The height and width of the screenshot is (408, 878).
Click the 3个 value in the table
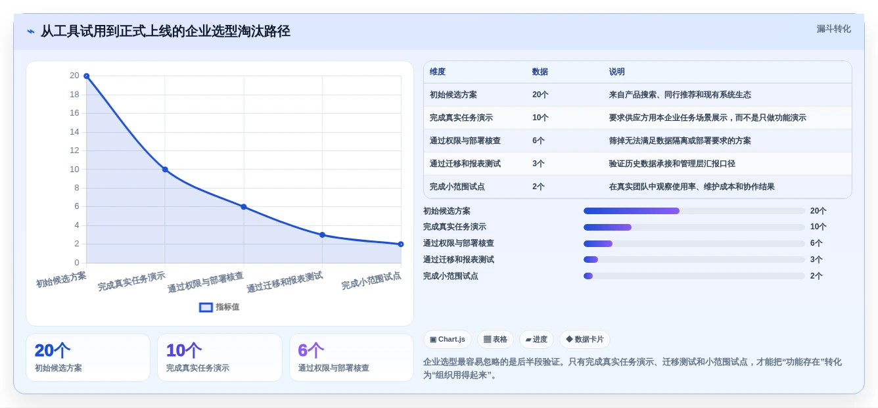click(x=538, y=164)
